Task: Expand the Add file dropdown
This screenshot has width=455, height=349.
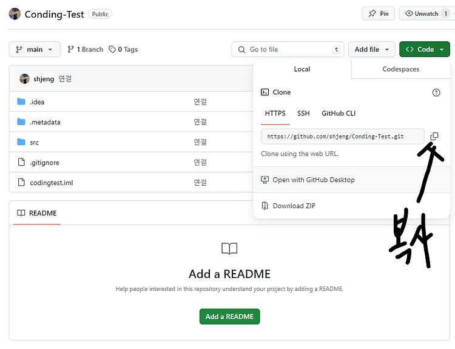Action: (372, 49)
